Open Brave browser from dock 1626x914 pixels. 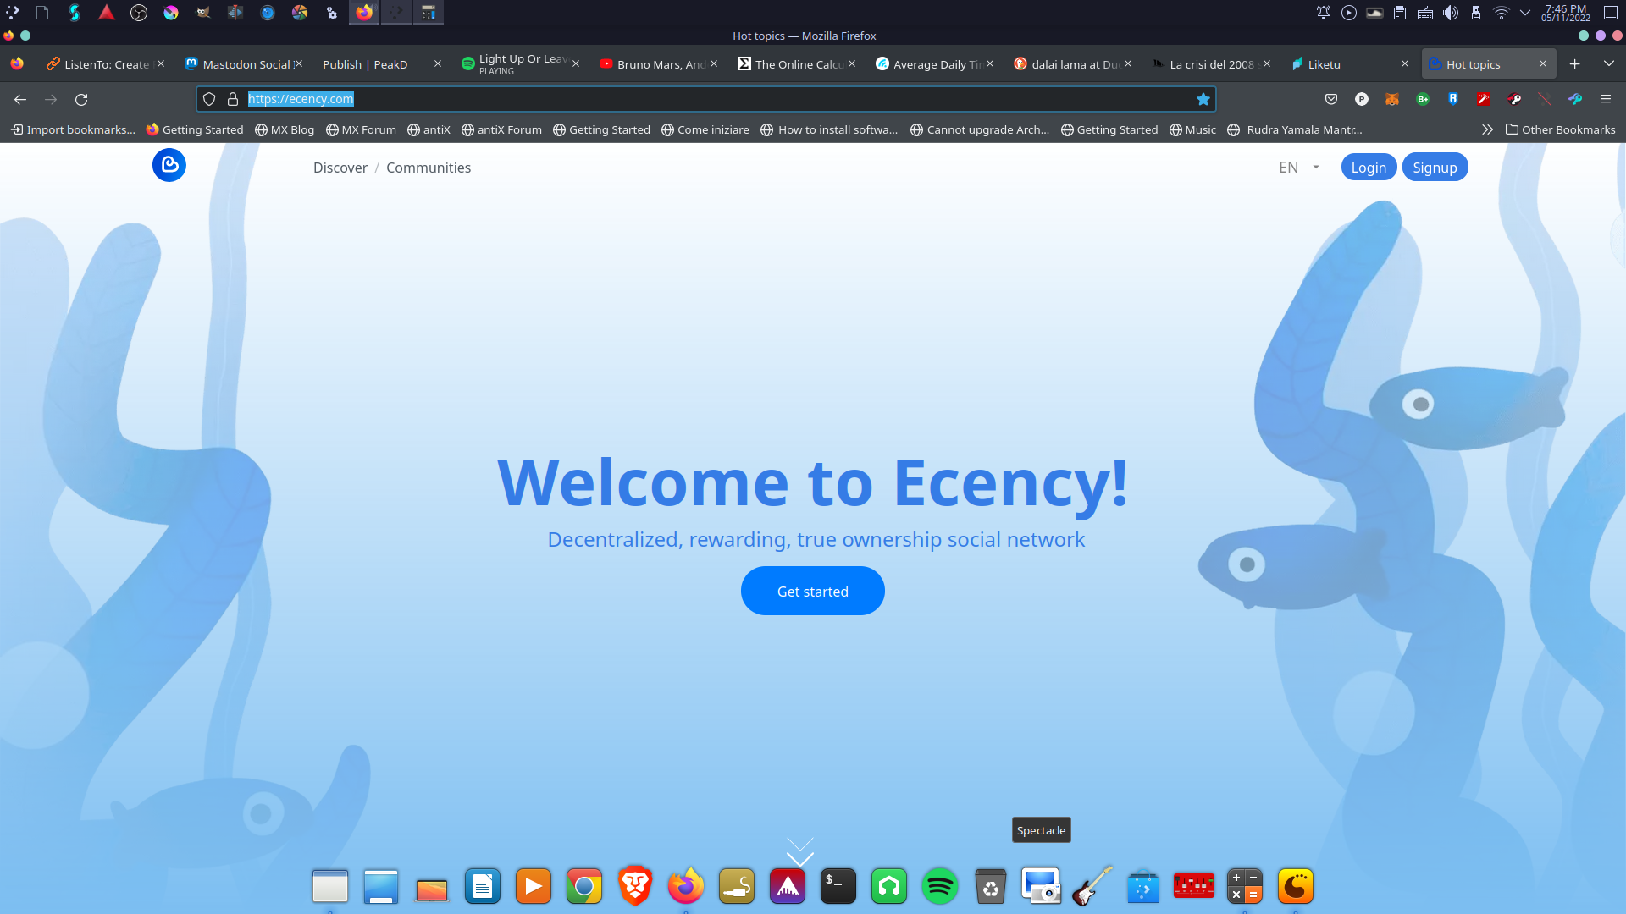click(635, 886)
